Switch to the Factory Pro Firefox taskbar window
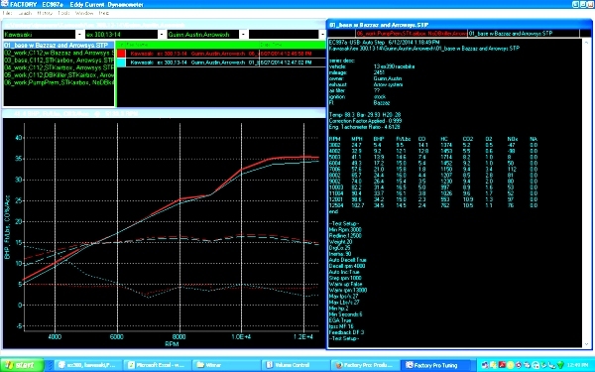 (365, 365)
